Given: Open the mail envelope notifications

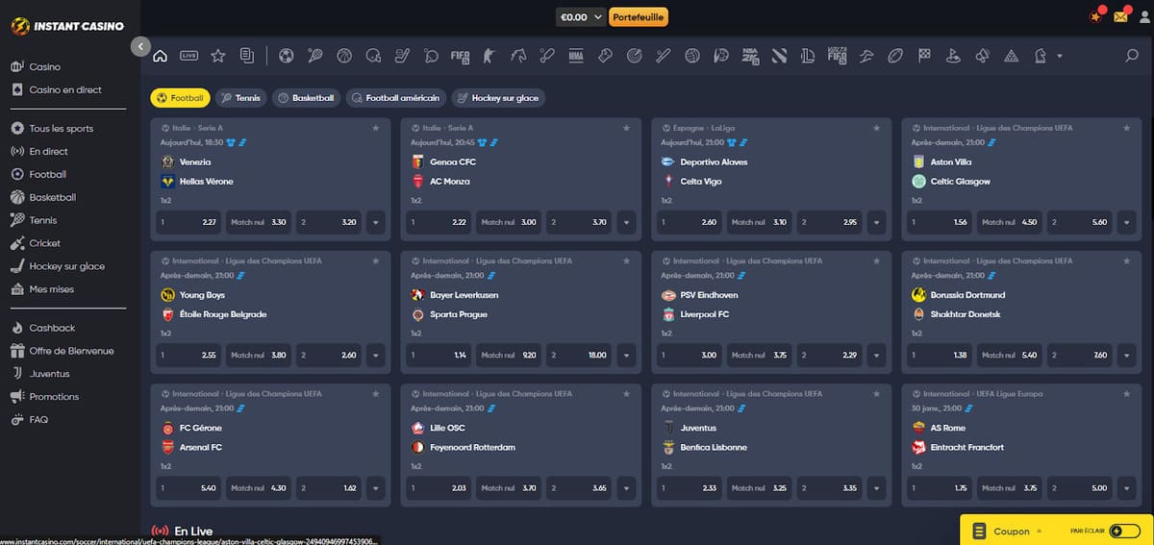Looking at the screenshot, I should (1120, 16).
